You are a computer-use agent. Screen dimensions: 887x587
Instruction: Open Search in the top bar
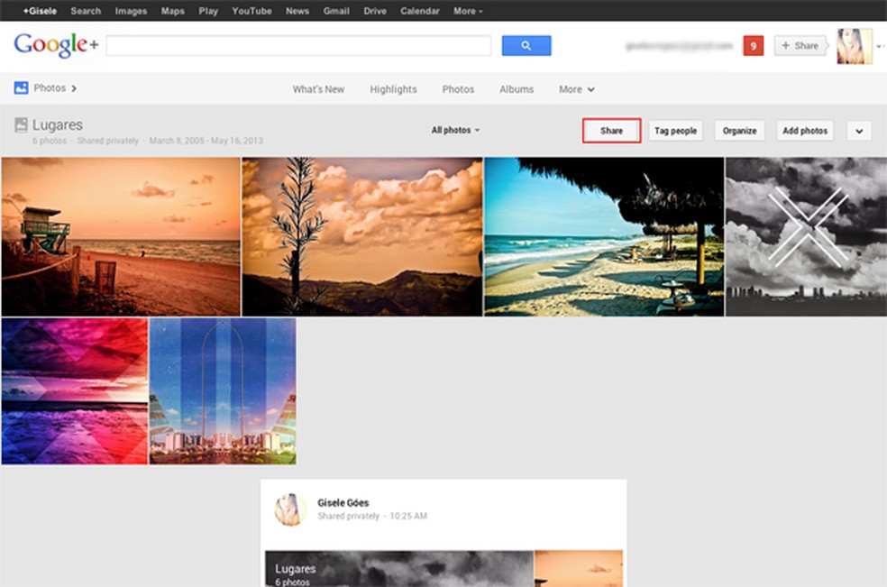point(86,11)
